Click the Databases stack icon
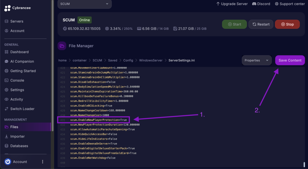The image size is (308, 169). pyautogui.click(x=7, y=146)
